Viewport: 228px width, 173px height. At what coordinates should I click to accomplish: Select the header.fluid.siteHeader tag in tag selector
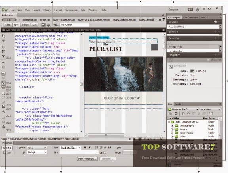tap(51, 139)
